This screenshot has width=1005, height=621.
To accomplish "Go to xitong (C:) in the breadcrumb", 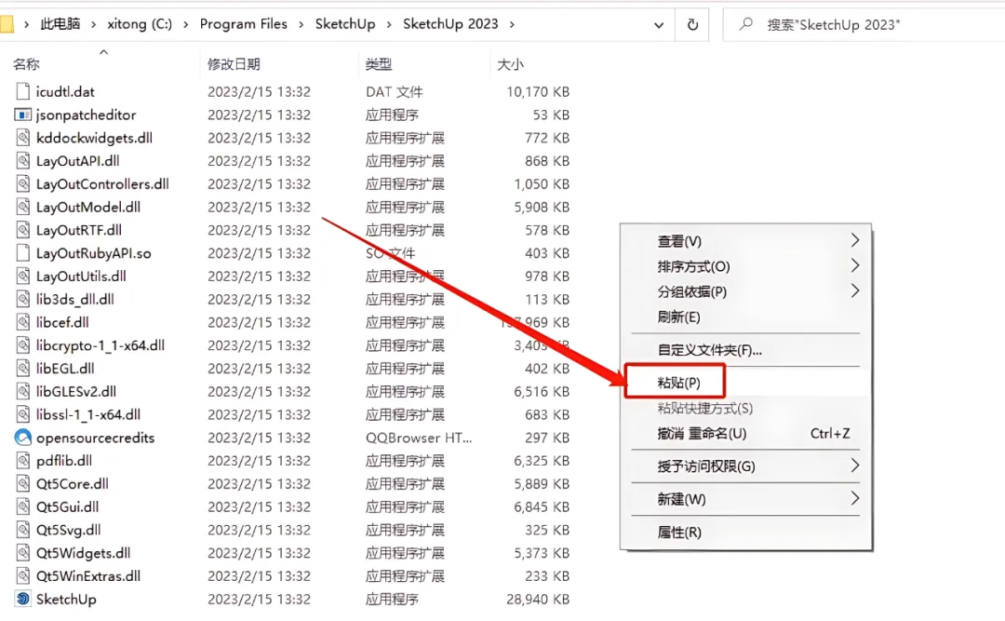I will 140,24.
